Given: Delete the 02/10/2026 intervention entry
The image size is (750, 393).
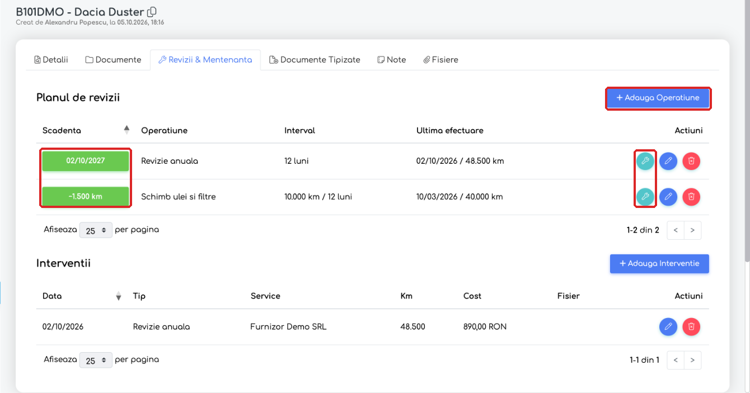Looking at the screenshot, I should click(x=691, y=326).
